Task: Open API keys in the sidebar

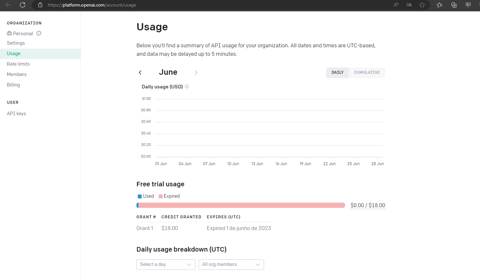Action: (x=16, y=114)
